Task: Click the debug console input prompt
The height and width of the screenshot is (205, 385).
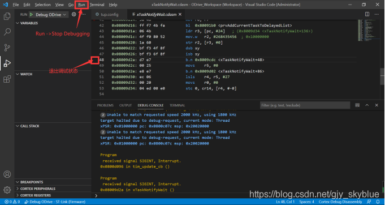Action: point(236,196)
